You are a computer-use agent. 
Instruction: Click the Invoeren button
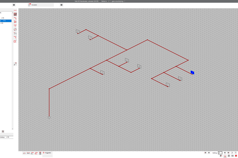(40, 5)
